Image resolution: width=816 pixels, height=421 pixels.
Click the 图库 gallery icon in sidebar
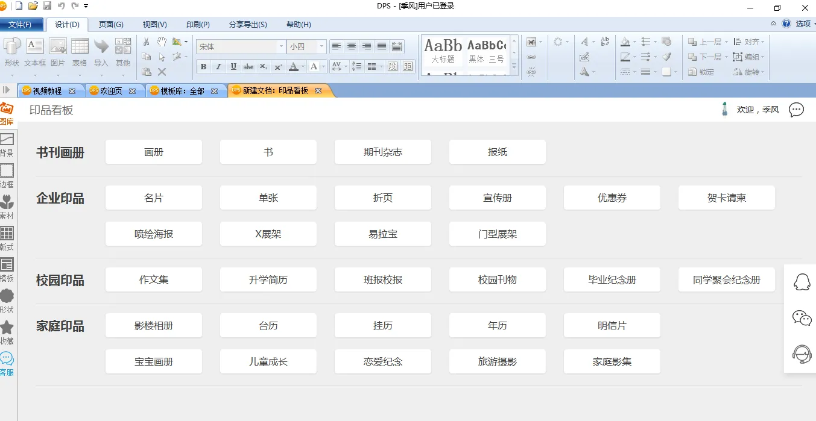pos(7,113)
